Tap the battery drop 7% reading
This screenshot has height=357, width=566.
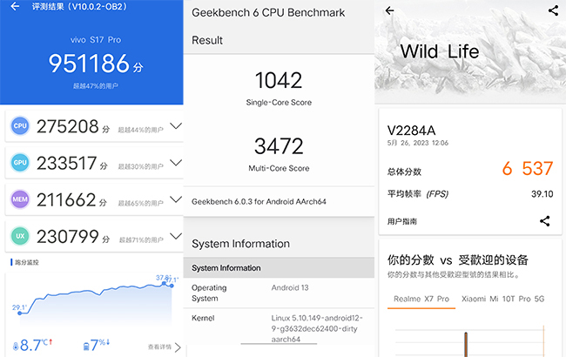[x=97, y=345]
